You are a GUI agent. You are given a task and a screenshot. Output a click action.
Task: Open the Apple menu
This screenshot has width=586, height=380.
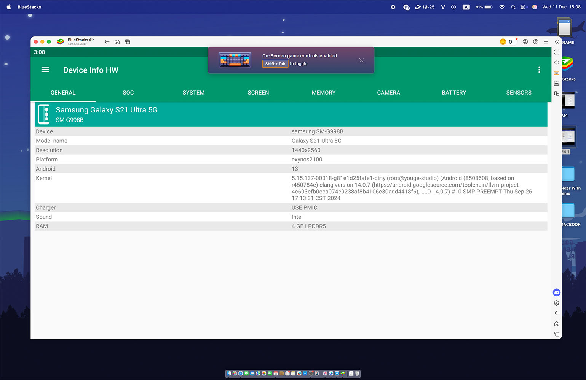[9, 7]
